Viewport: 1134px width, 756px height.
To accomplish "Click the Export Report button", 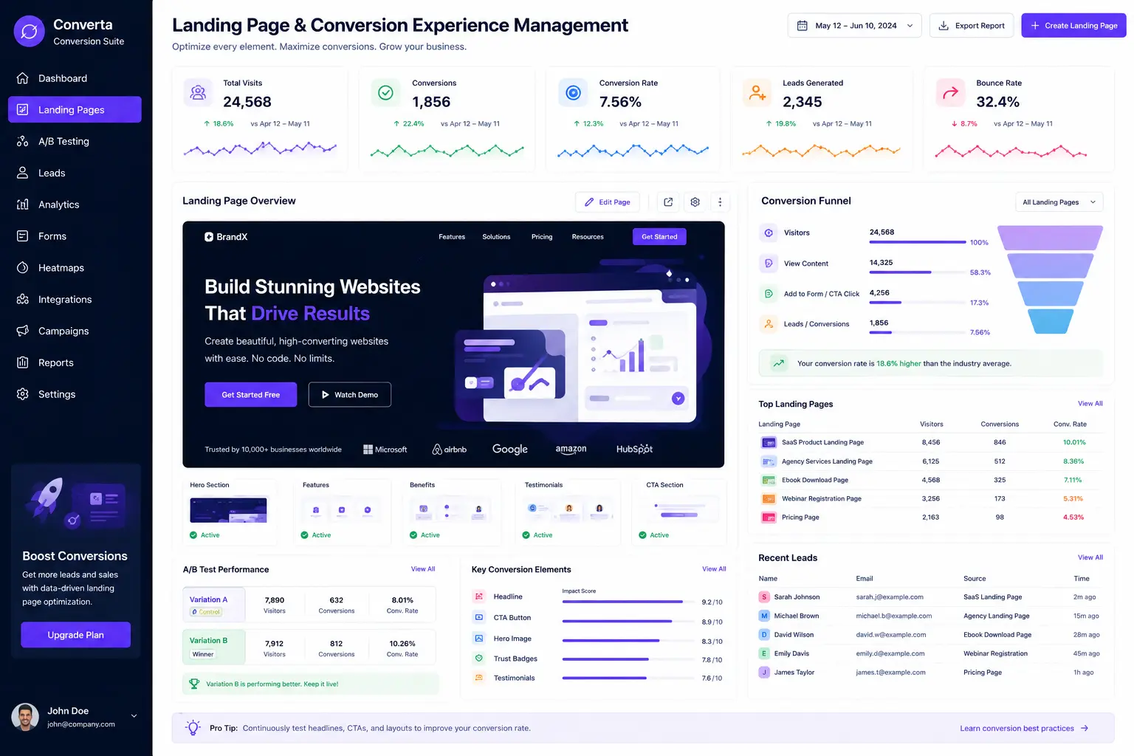I will pyautogui.click(x=971, y=25).
